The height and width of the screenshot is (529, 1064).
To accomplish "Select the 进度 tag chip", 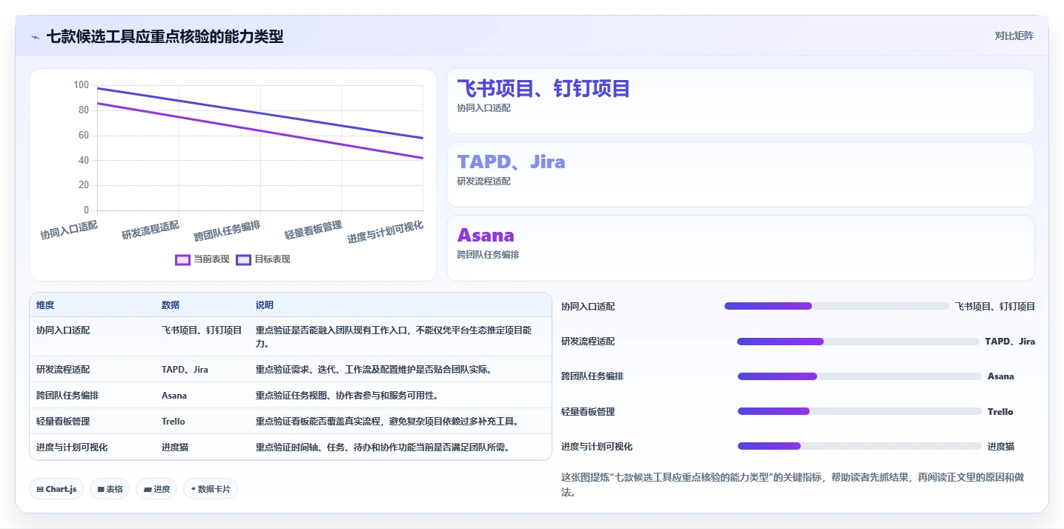I will (156, 489).
